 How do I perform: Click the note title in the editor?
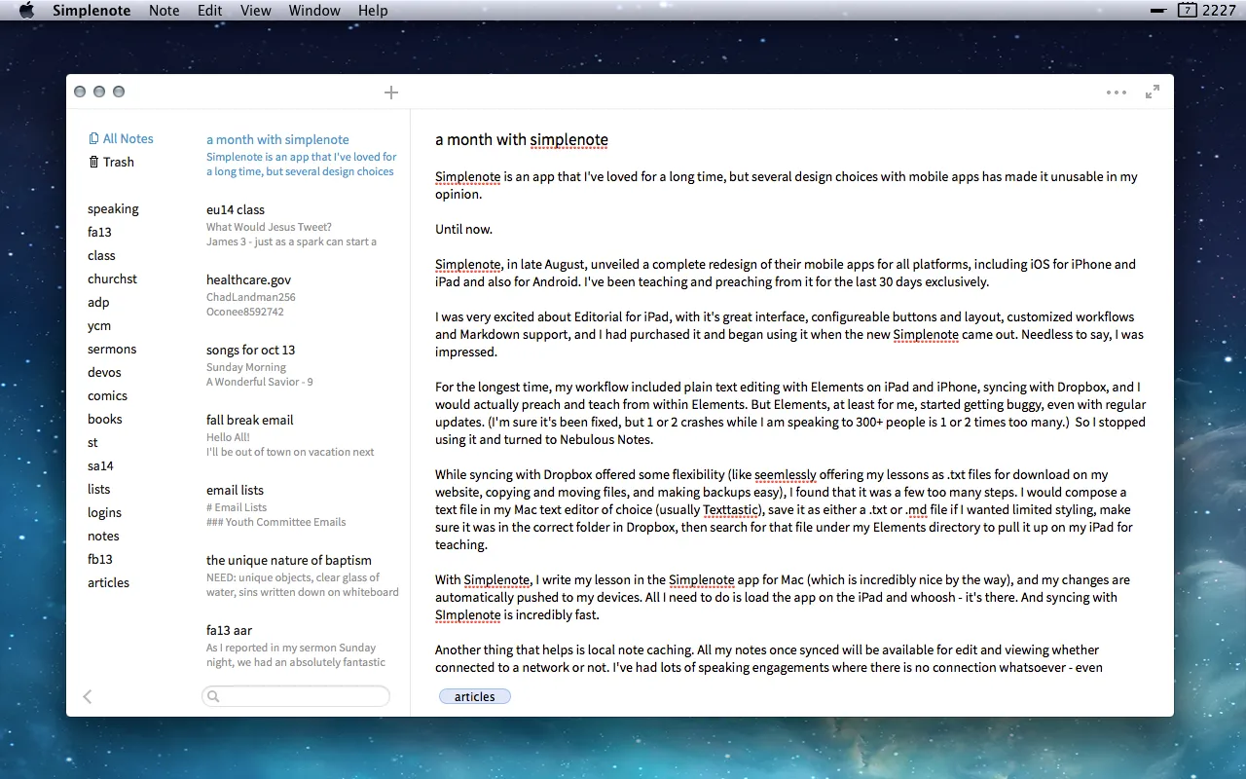pyautogui.click(x=522, y=139)
